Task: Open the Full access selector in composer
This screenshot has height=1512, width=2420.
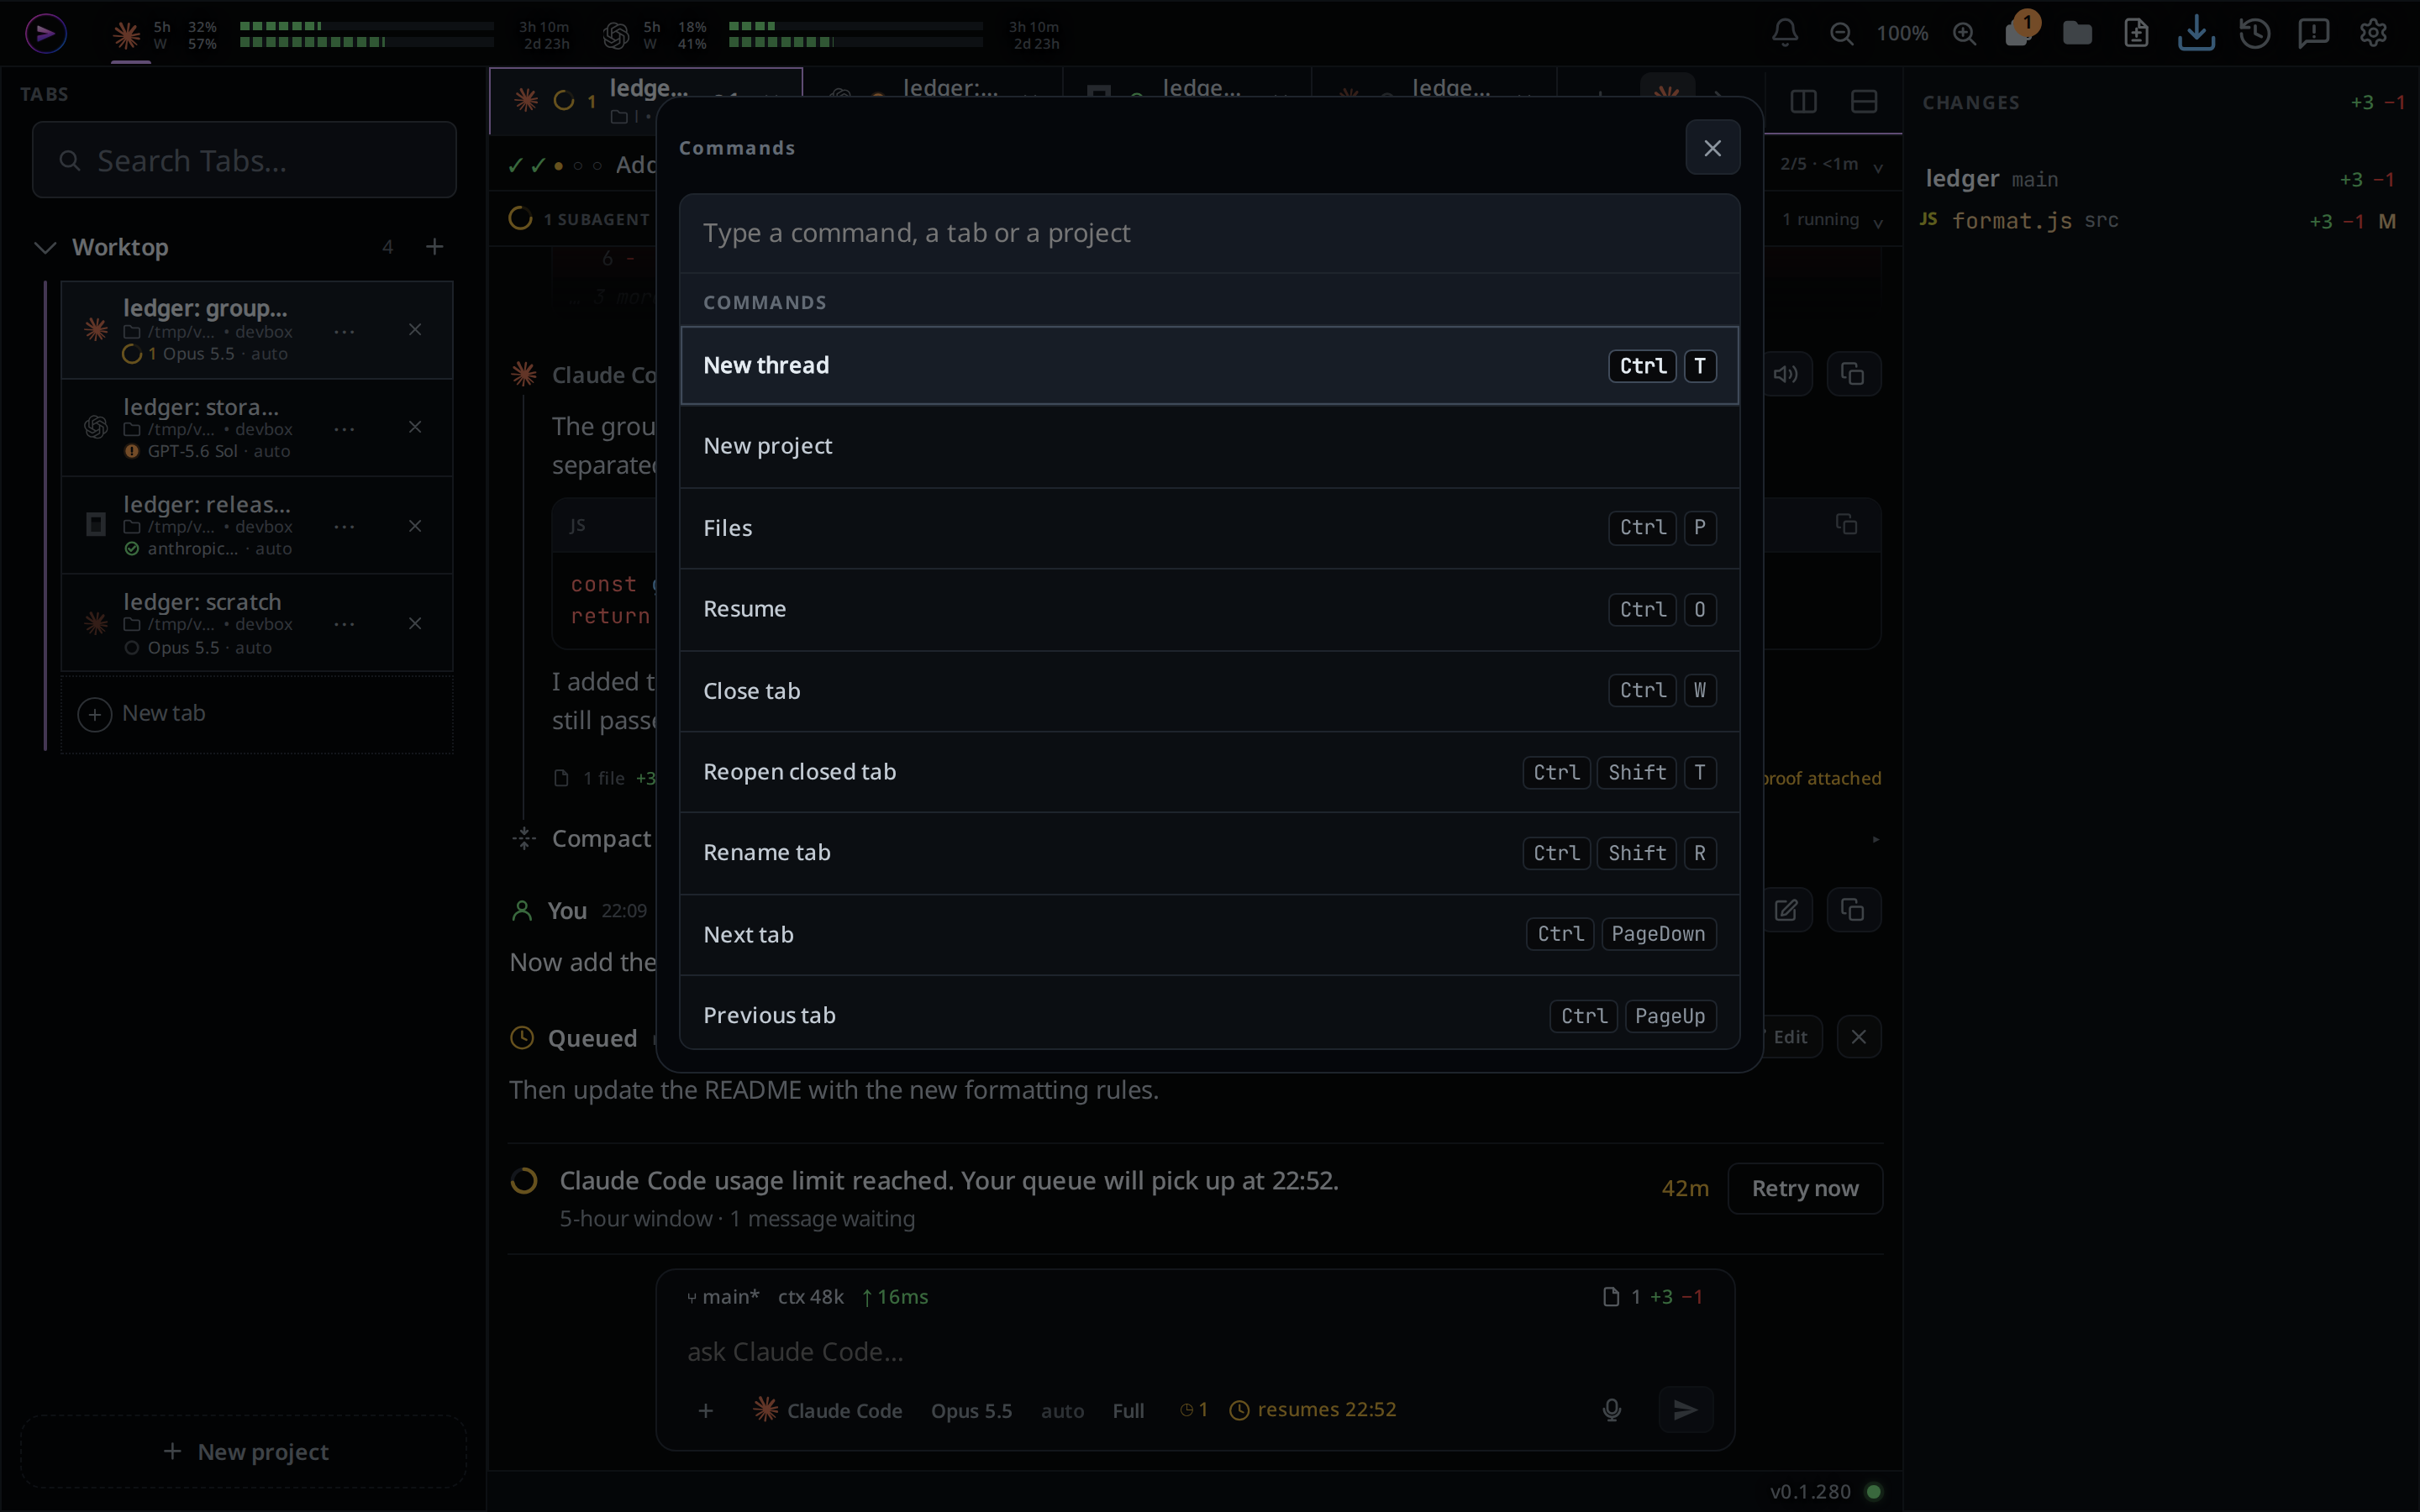Action: click(1128, 1410)
